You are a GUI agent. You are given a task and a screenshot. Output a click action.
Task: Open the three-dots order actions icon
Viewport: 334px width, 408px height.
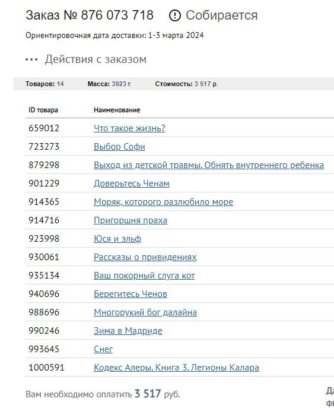tap(31, 59)
